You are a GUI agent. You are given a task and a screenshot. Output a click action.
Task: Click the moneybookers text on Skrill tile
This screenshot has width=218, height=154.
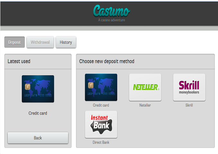click(189, 92)
